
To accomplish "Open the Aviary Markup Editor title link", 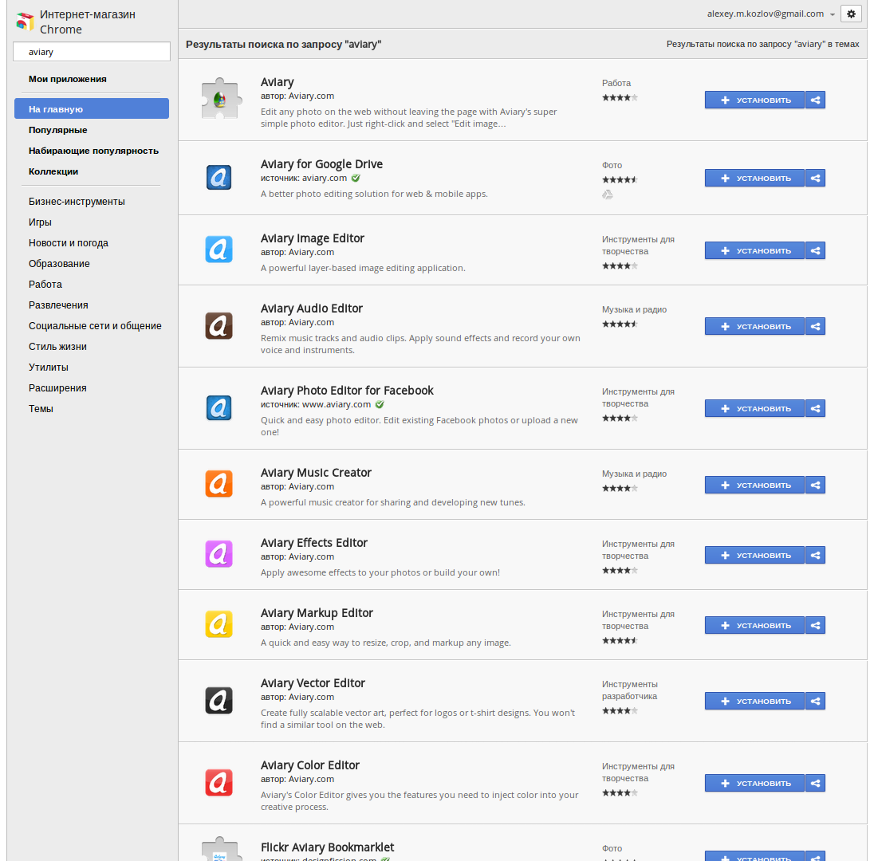I will click(317, 613).
